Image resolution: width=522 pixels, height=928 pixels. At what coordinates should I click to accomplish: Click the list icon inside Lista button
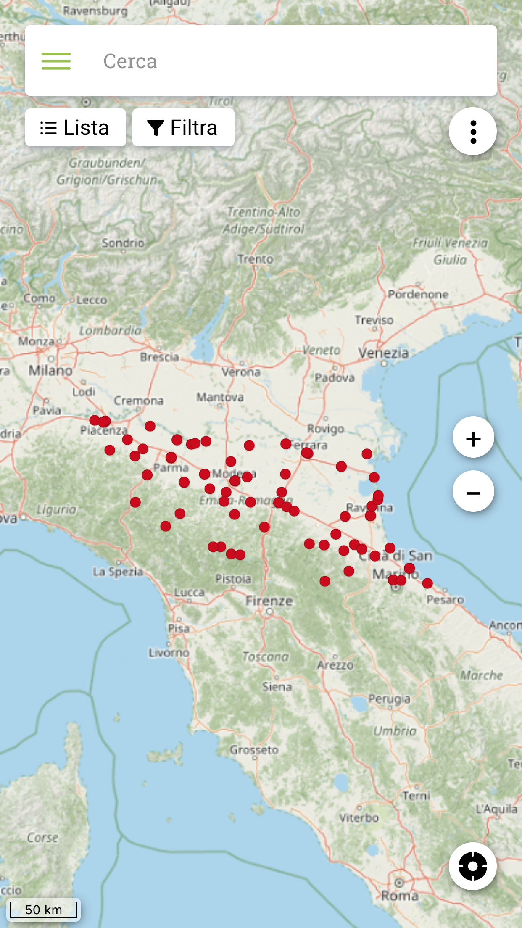[48, 128]
